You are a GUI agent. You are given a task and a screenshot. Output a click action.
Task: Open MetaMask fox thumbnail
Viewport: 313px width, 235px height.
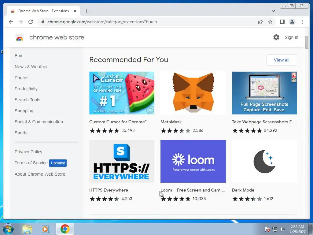(x=193, y=93)
